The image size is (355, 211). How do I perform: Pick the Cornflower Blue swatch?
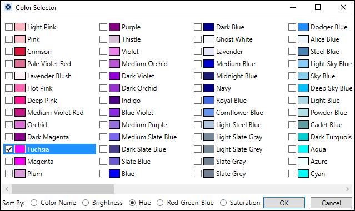click(x=209, y=113)
